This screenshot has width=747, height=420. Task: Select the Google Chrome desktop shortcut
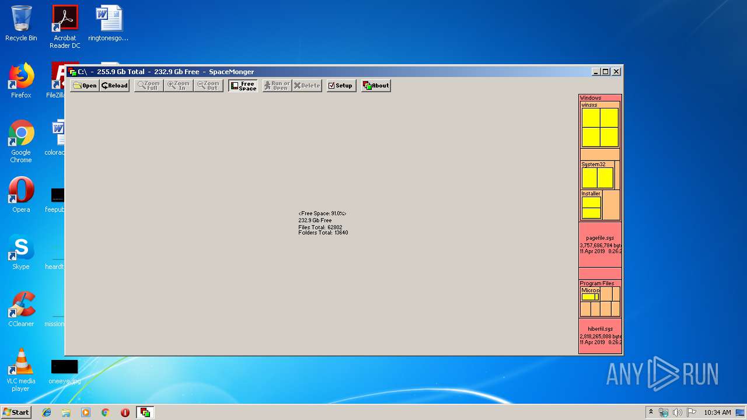coord(21,141)
